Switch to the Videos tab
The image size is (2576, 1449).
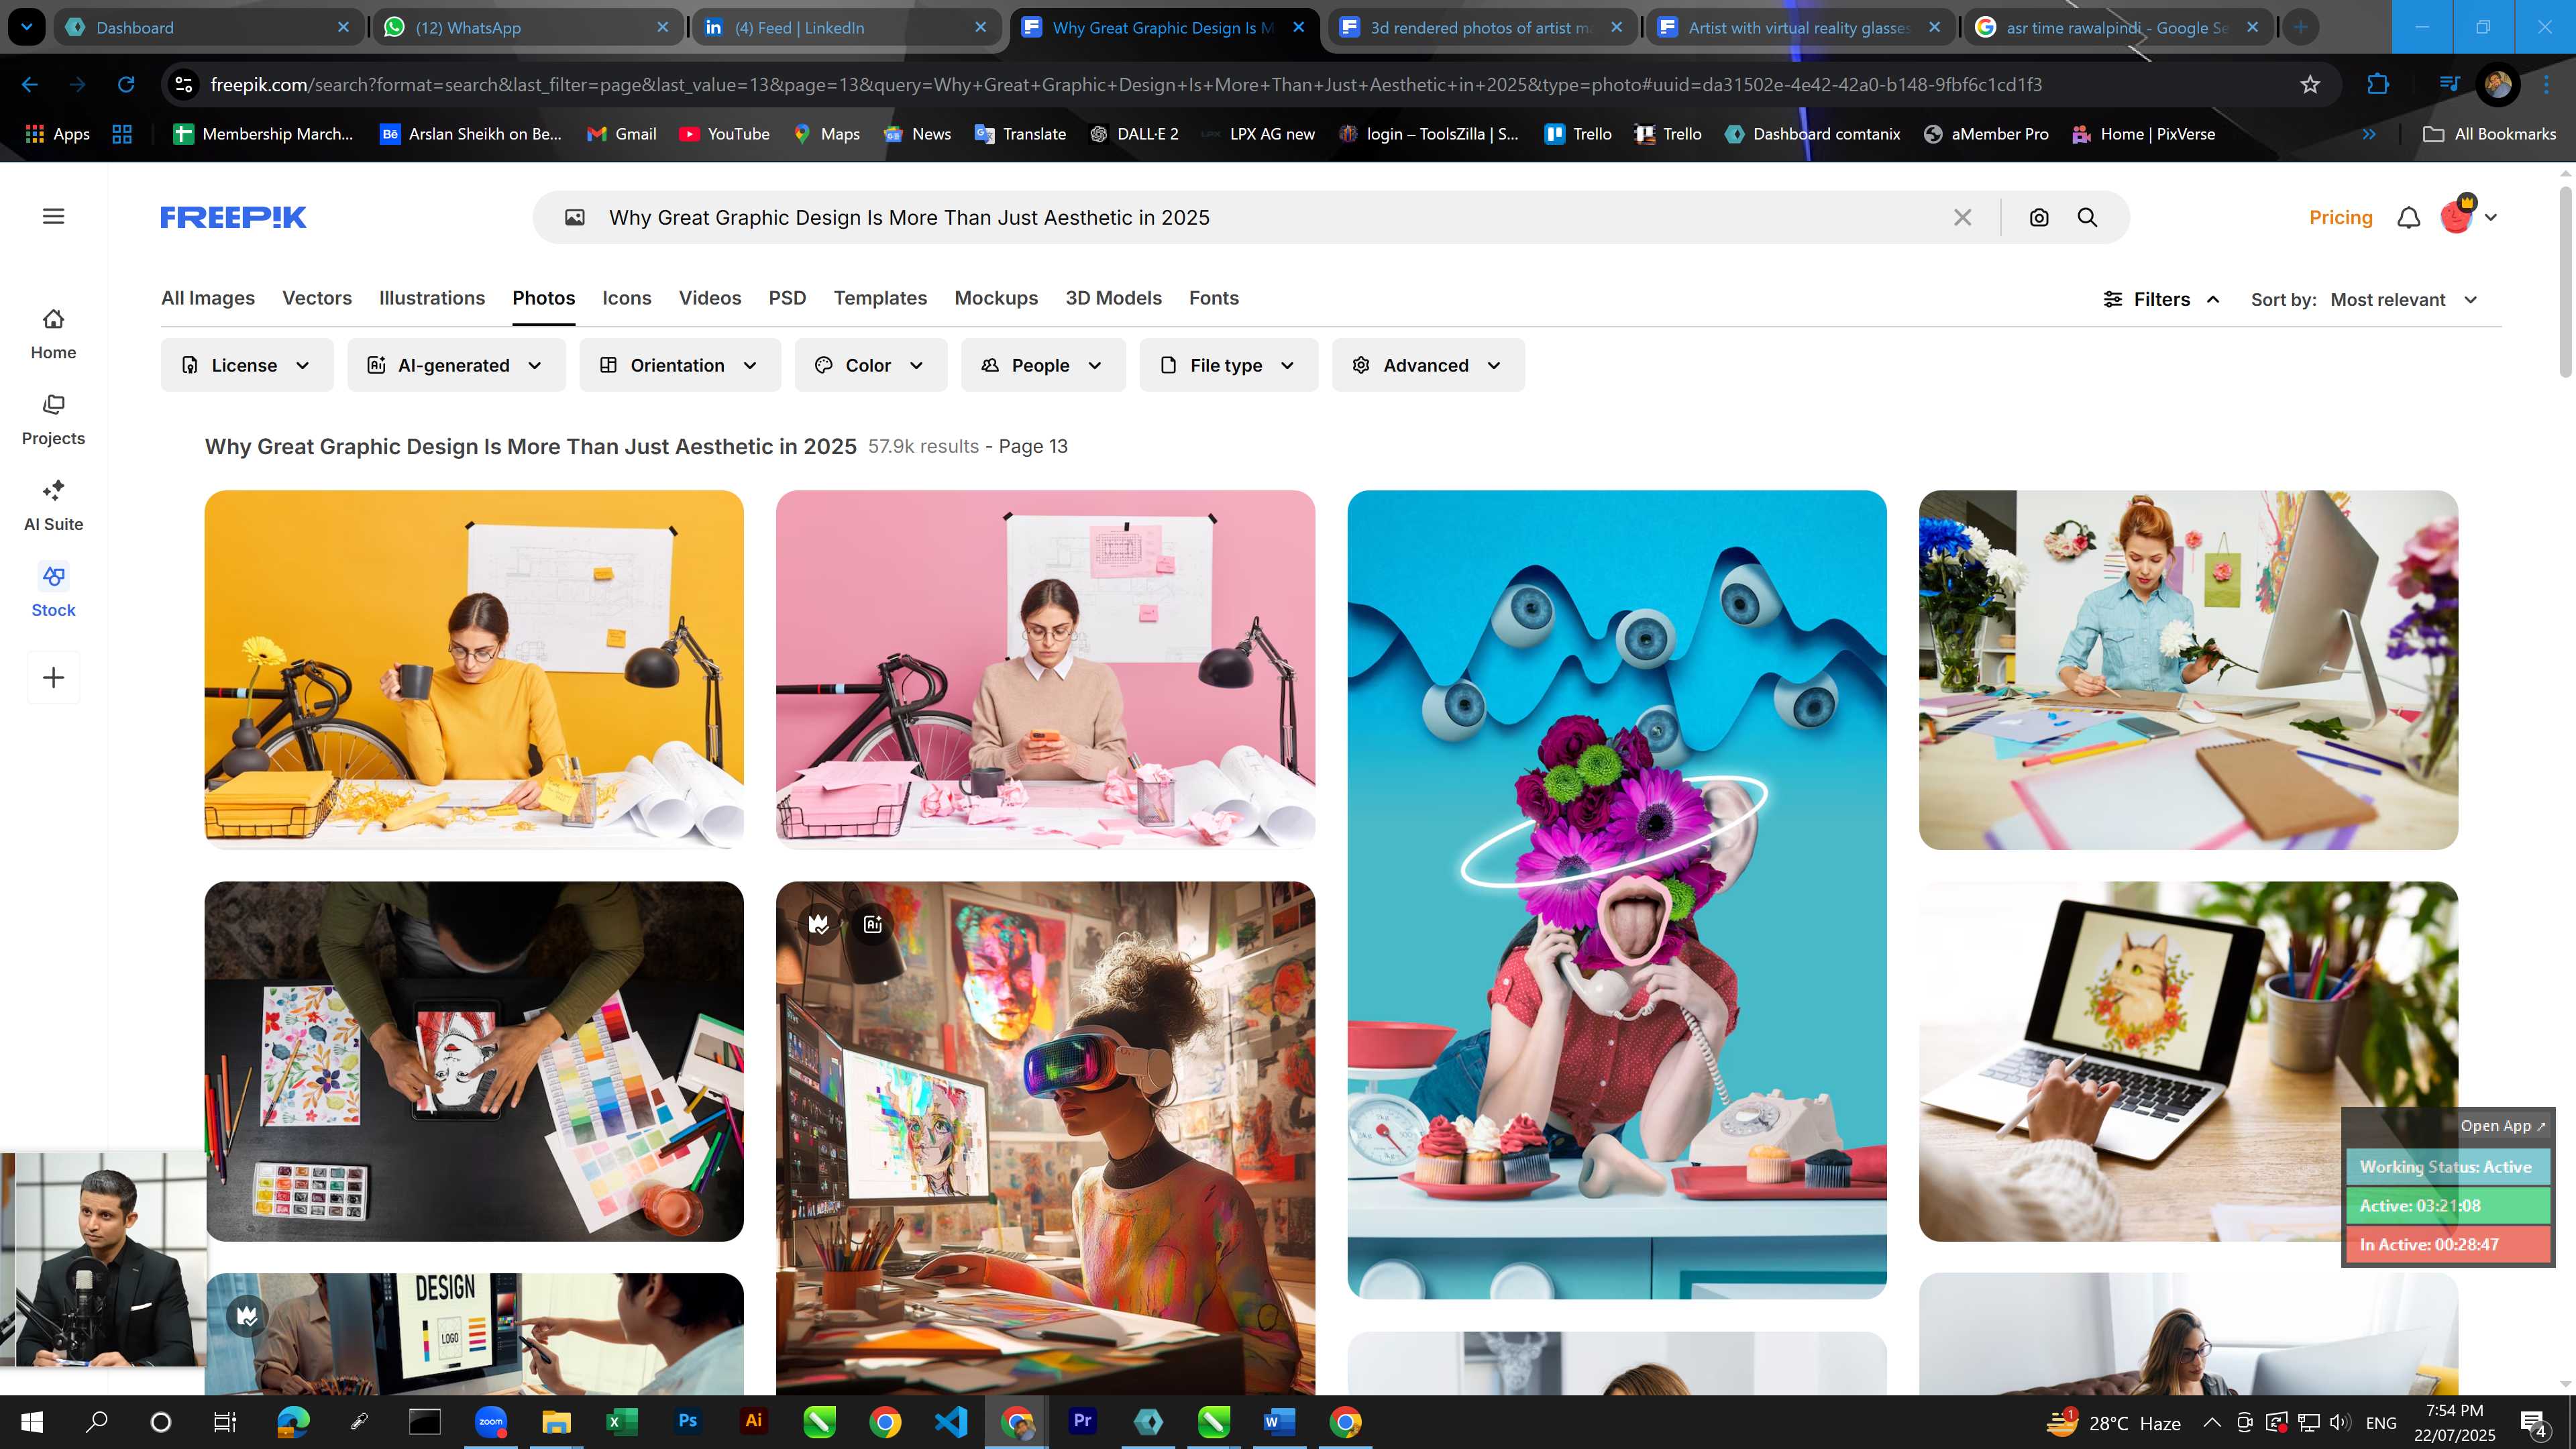click(710, 298)
